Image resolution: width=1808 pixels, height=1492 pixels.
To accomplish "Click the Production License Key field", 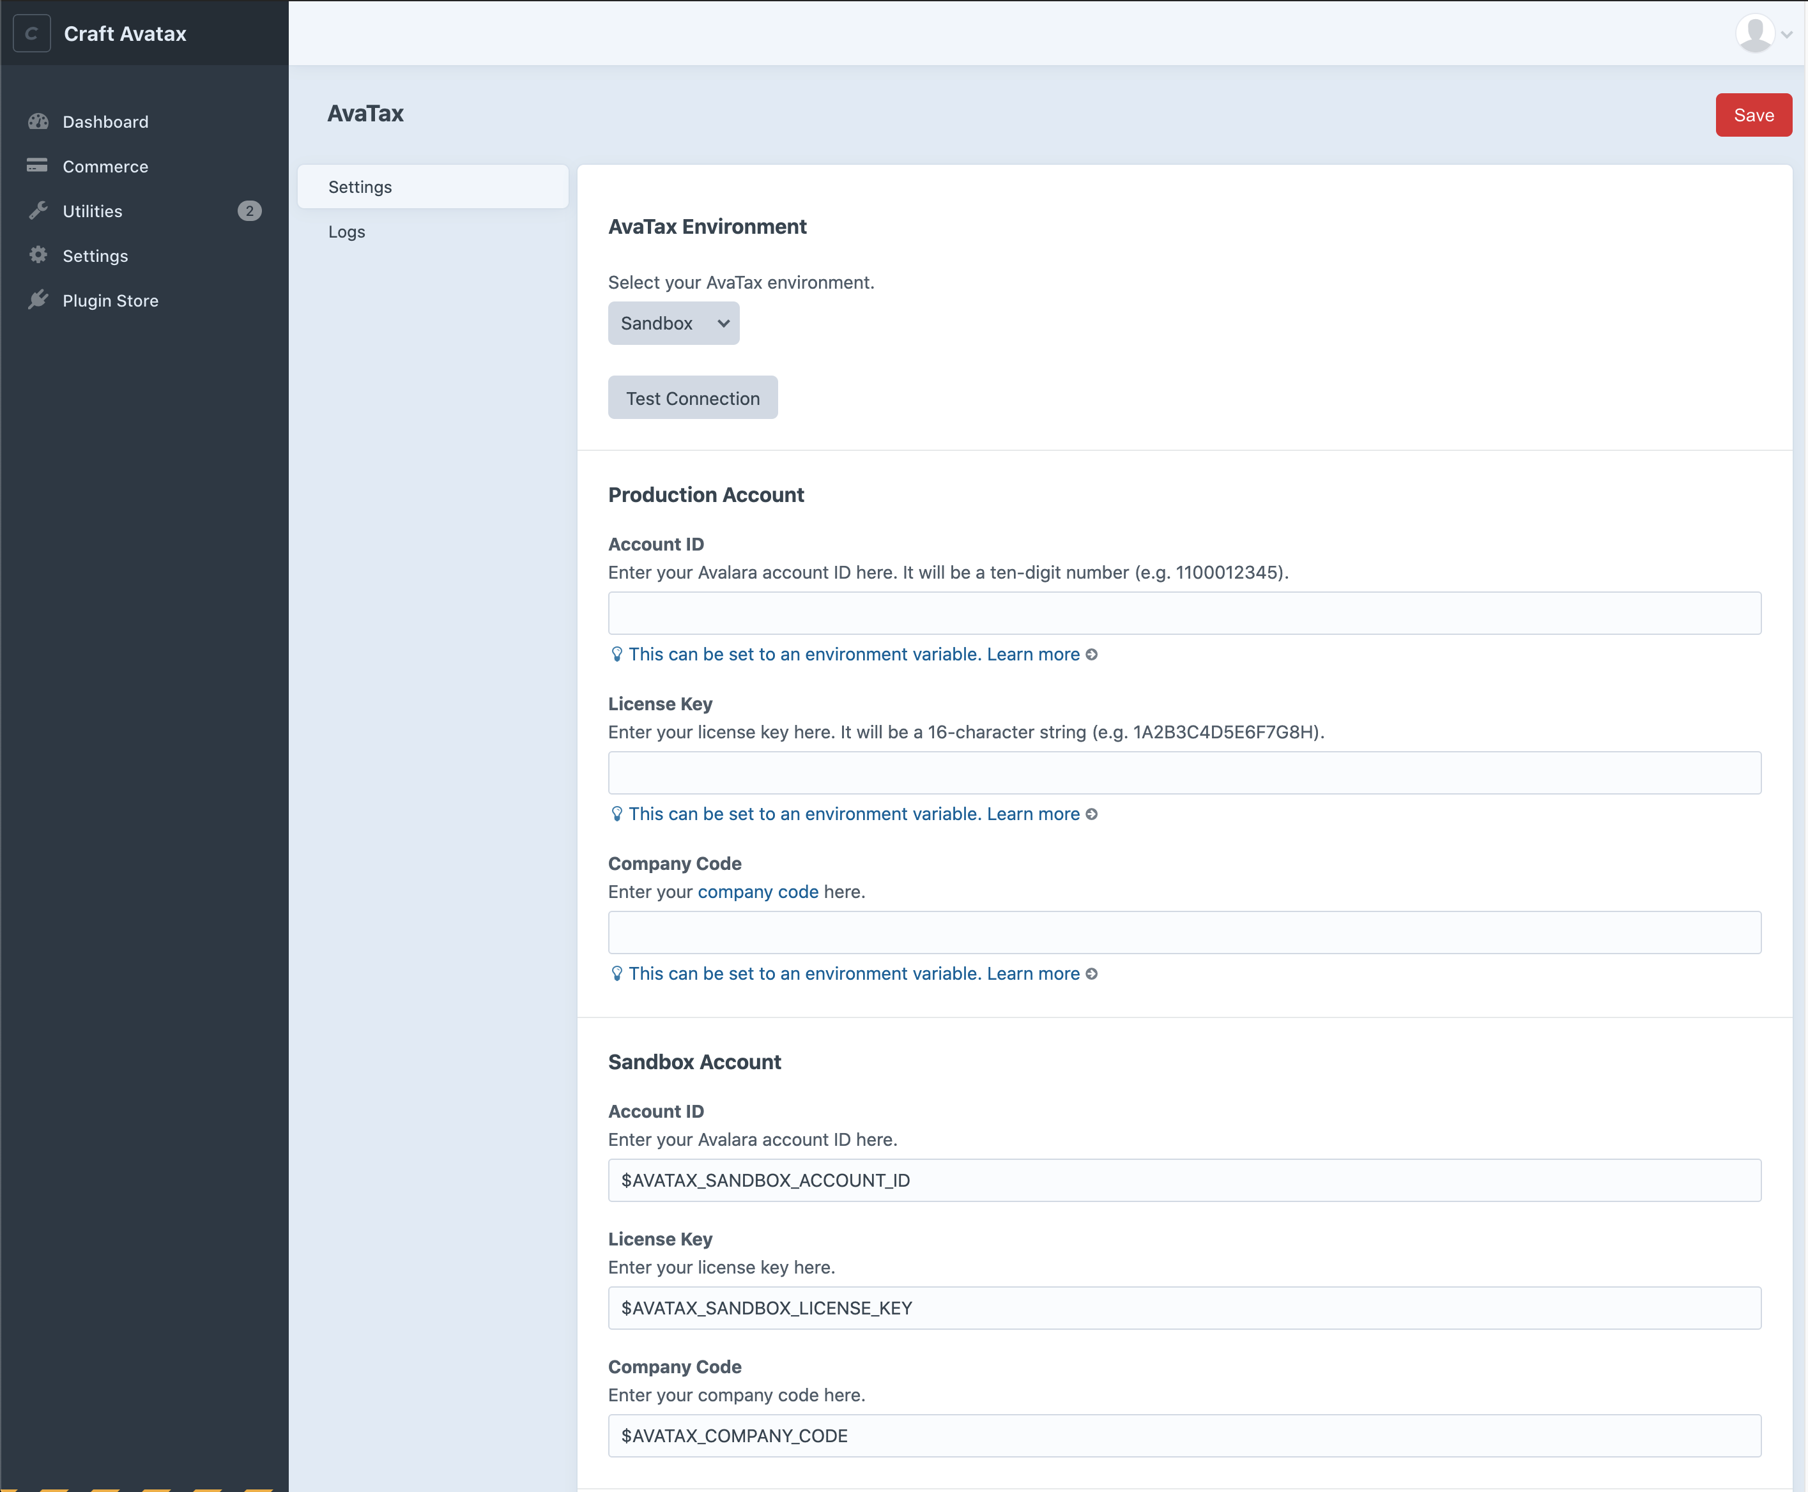I will [x=1184, y=773].
